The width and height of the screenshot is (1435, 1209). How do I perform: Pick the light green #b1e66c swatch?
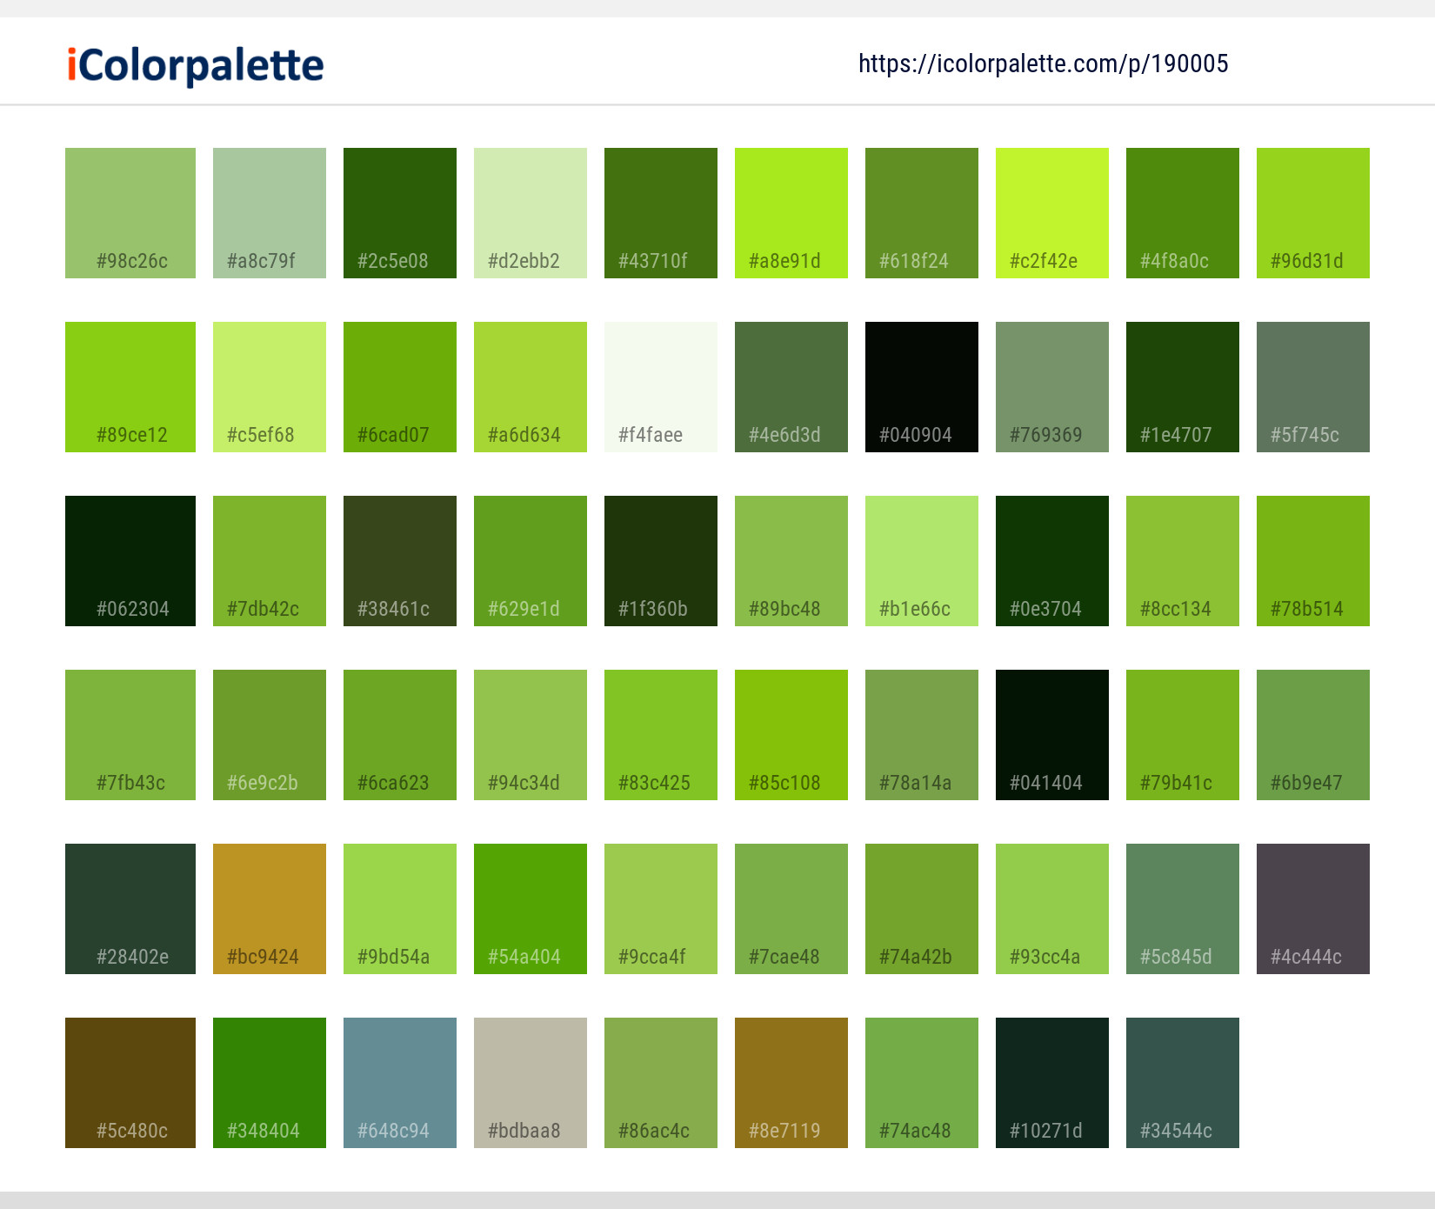(x=922, y=561)
